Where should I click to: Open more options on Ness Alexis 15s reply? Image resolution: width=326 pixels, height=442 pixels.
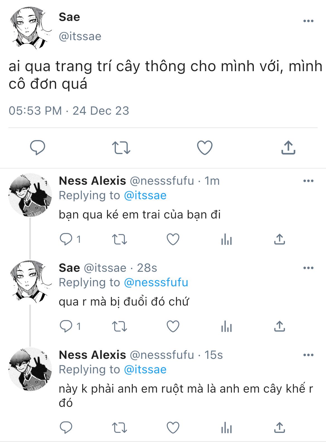[x=308, y=355]
